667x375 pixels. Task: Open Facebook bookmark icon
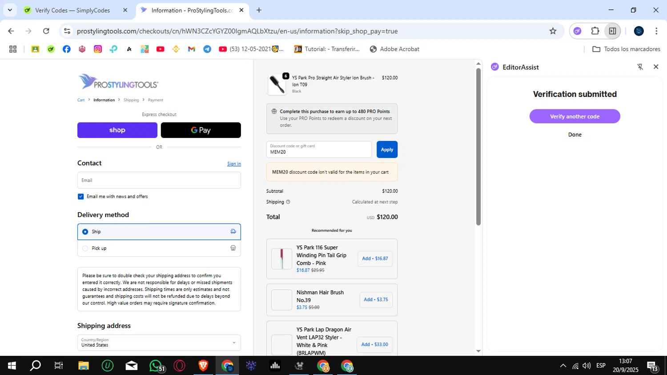66,49
